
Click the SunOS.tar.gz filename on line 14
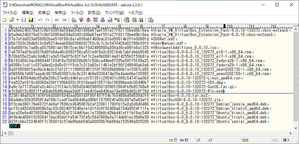pos(192,87)
